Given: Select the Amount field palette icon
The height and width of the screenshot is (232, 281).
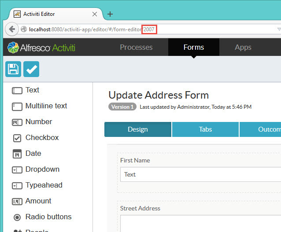Looking at the screenshot, I should [x=17, y=201].
